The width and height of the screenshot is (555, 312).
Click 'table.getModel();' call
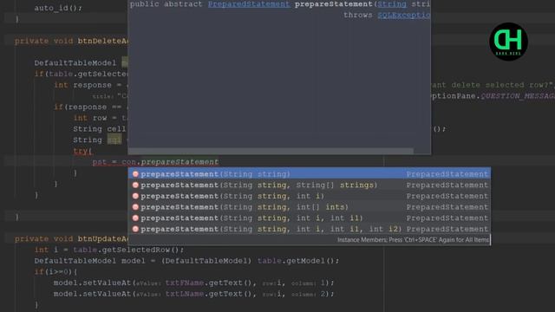coord(298,261)
